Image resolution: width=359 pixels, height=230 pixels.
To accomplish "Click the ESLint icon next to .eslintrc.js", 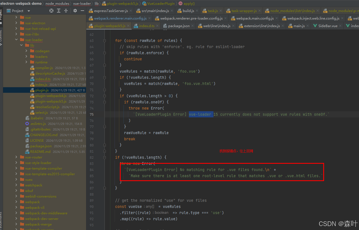I will (27, 124).
